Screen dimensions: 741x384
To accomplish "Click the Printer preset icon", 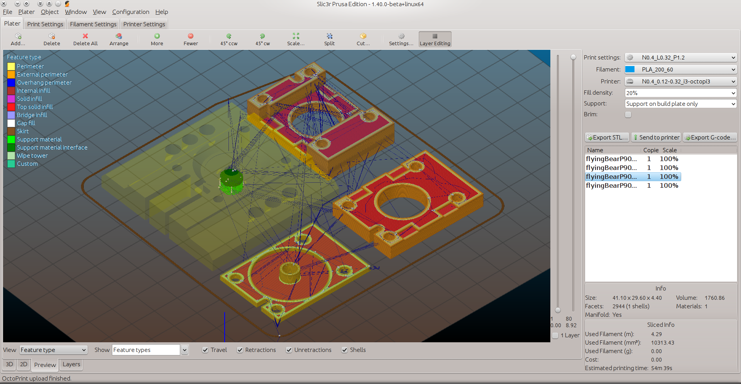I will (630, 82).
